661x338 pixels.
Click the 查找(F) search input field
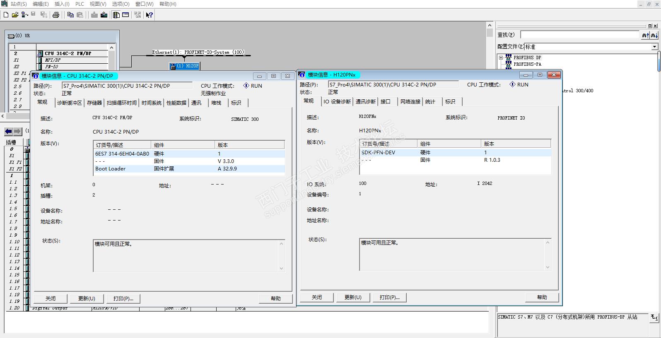point(580,35)
